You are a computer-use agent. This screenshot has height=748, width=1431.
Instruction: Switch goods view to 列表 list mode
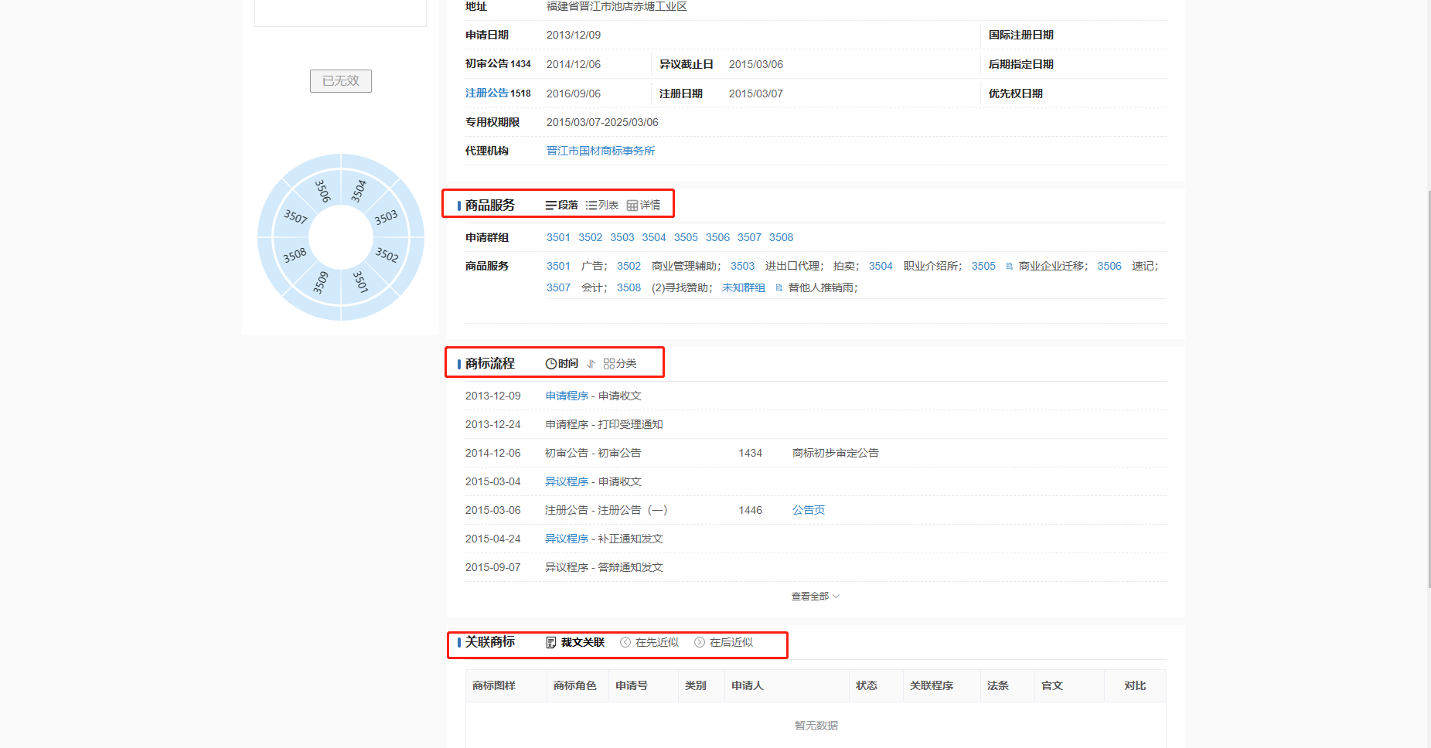pos(602,206)
